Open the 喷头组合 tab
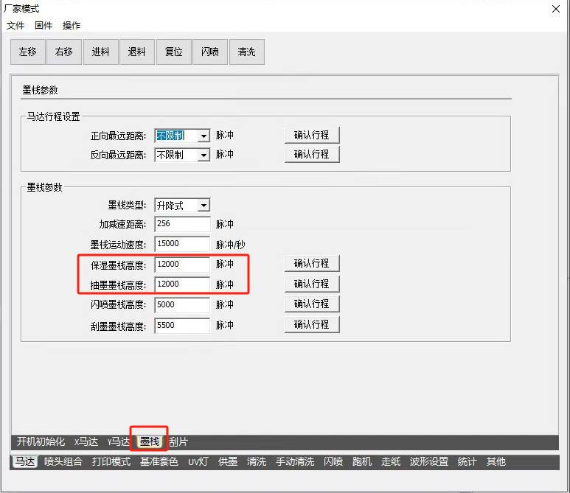The image size is (570, 493). [63, 462]
